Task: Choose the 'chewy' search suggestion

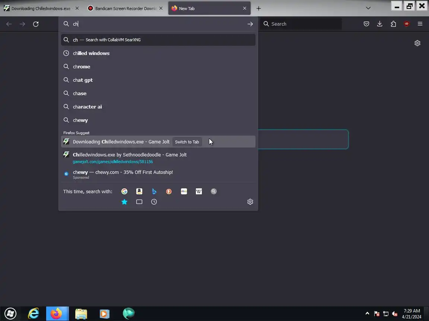Action: (x=158, y=120)
